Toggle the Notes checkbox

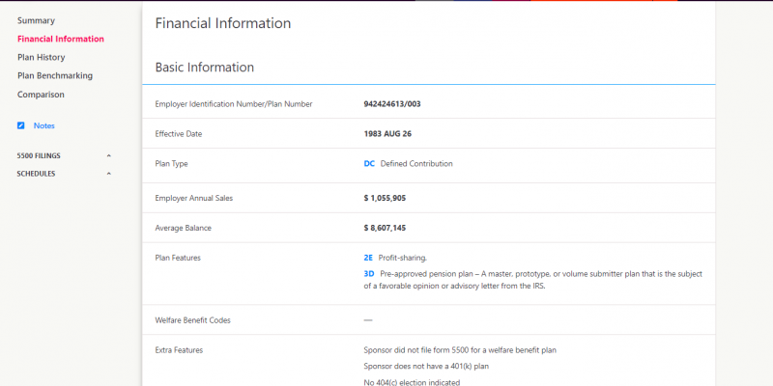[x=21, y=125]
